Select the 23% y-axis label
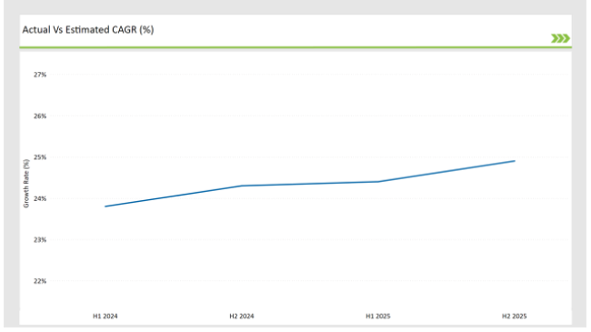 pyautogui.click(x=40, y=240)
